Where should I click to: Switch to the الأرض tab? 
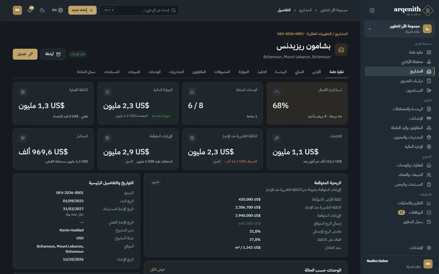click(x=316, y=72)
